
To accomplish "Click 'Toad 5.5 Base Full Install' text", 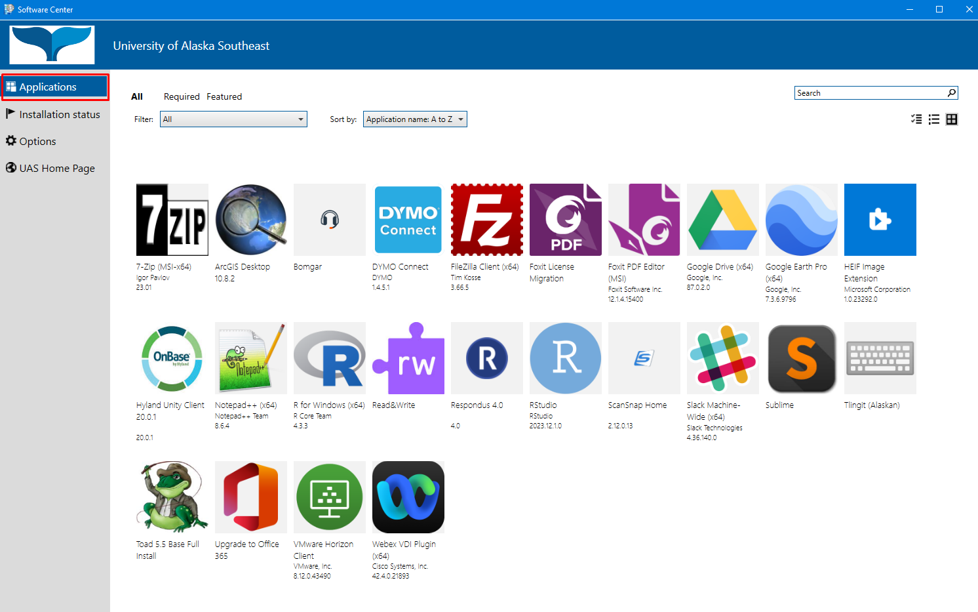I will click(168, 550).
